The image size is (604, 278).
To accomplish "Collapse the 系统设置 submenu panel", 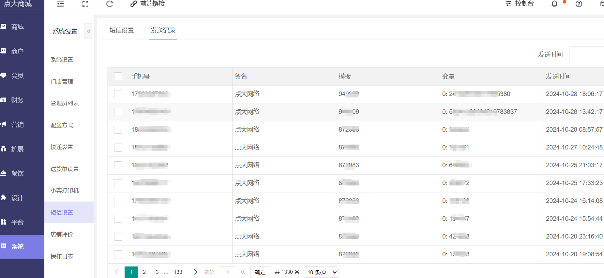I will pyautogui.click(x=89, y=31).
